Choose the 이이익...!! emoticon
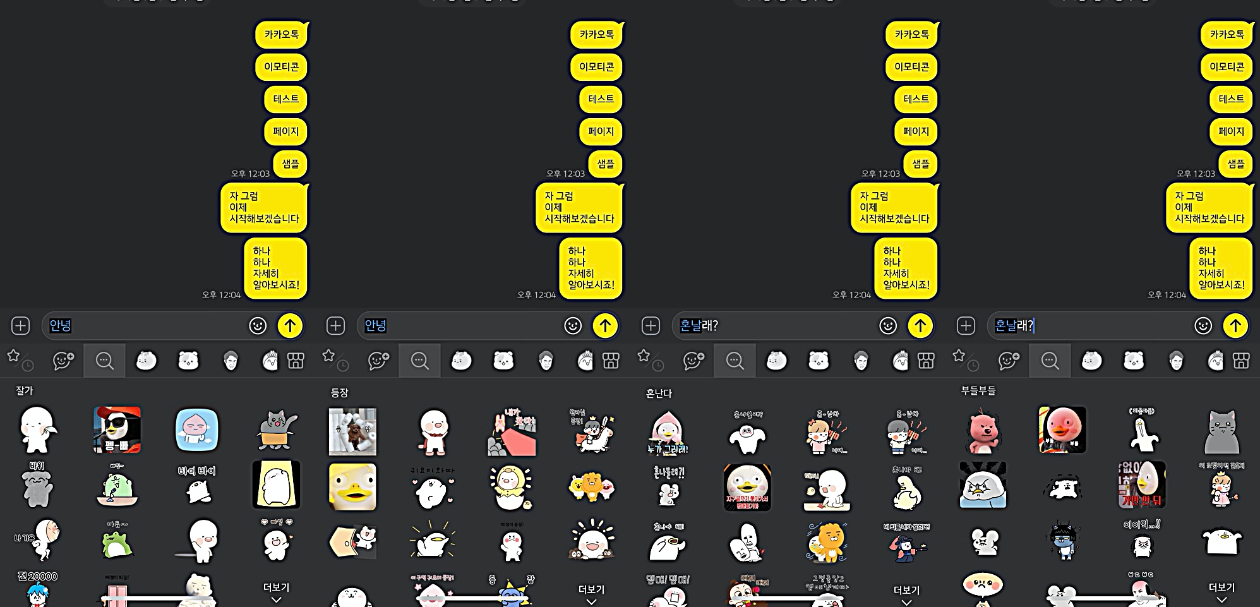The image size is (1260, 607). tap(1142, 540)
